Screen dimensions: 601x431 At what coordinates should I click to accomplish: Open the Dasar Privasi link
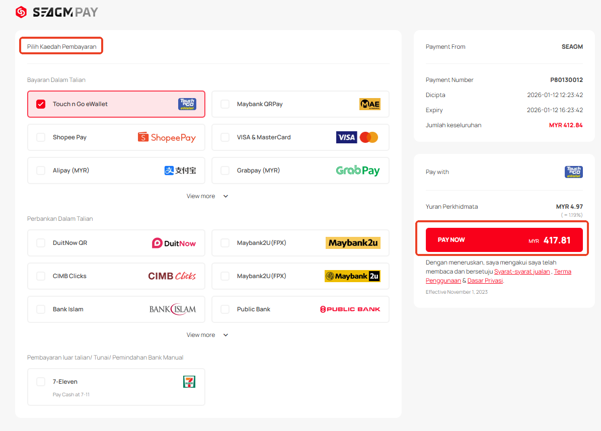[485, 281]
